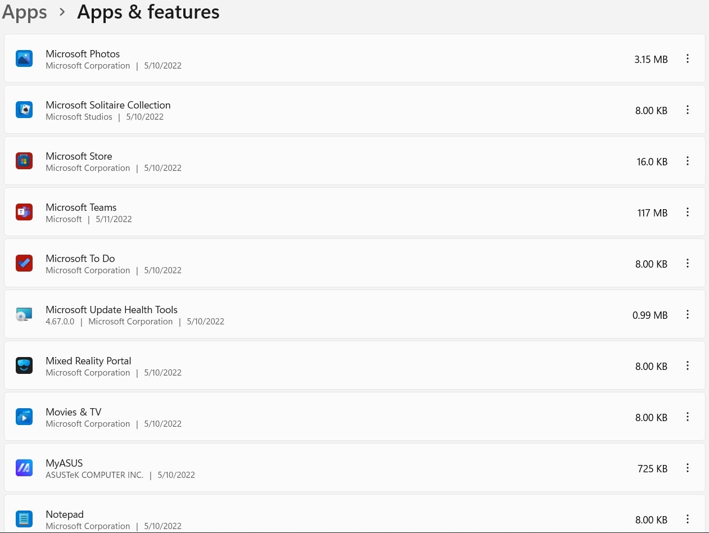
Task: Click the Microsoft Photos app icon
Action: click(24, 58)
